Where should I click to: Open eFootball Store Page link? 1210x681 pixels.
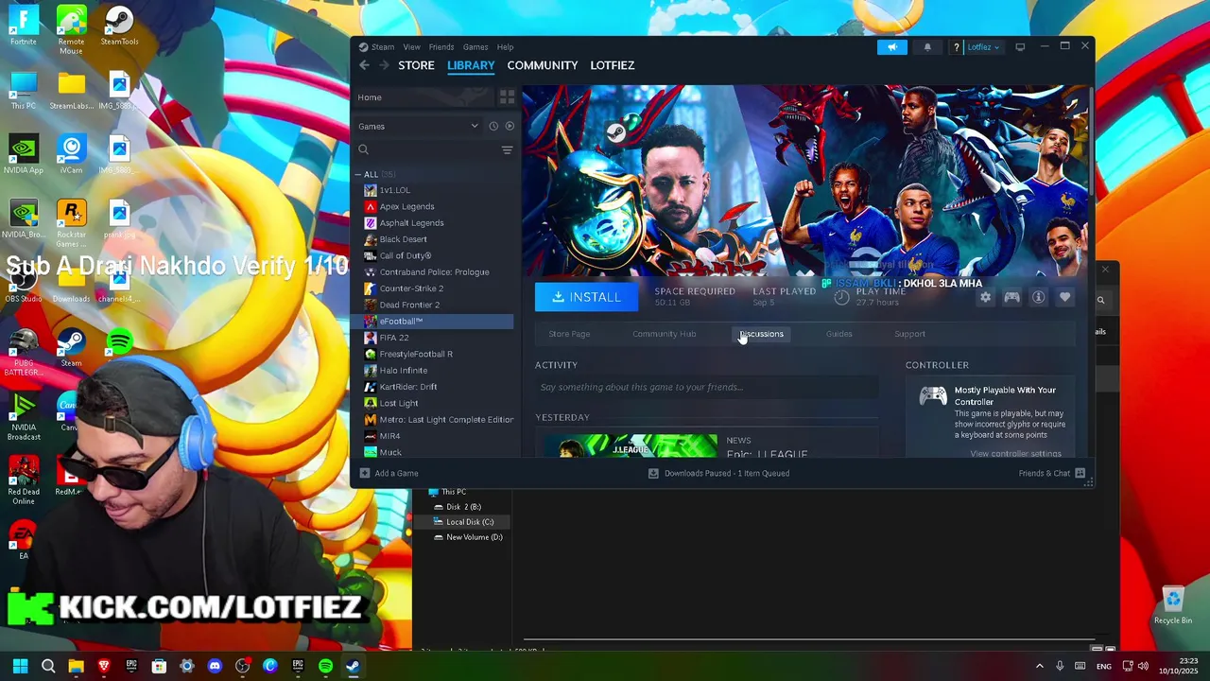pos(569,334)
